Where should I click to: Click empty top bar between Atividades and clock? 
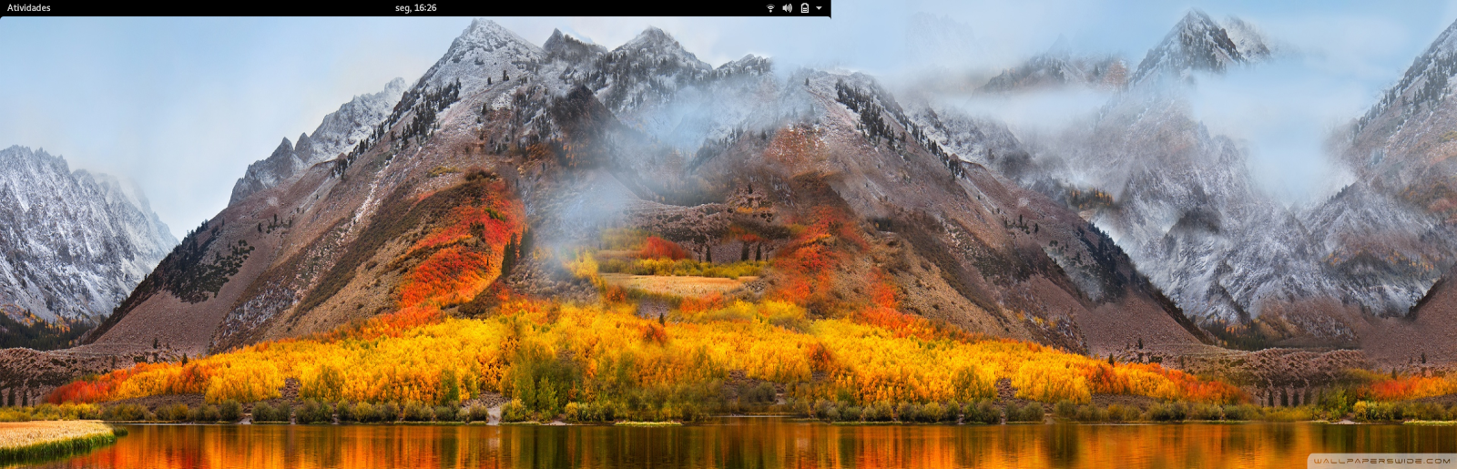point(219,8)
